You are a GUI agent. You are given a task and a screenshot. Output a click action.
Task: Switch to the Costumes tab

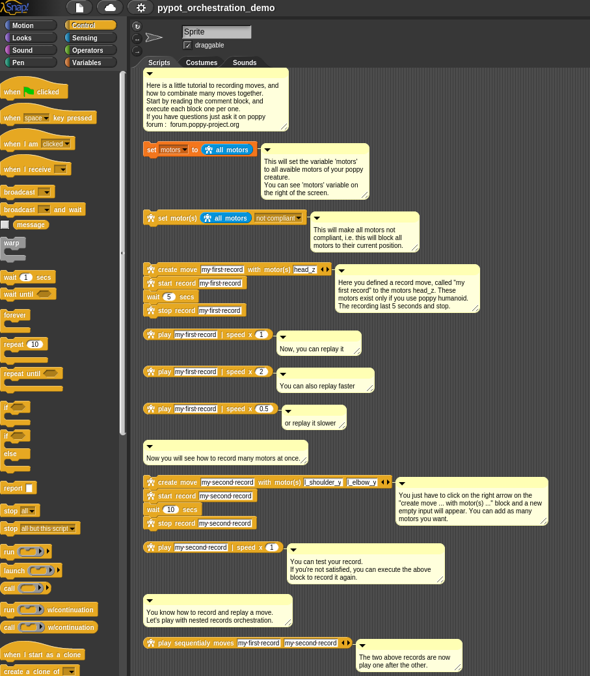coord(201,62)
